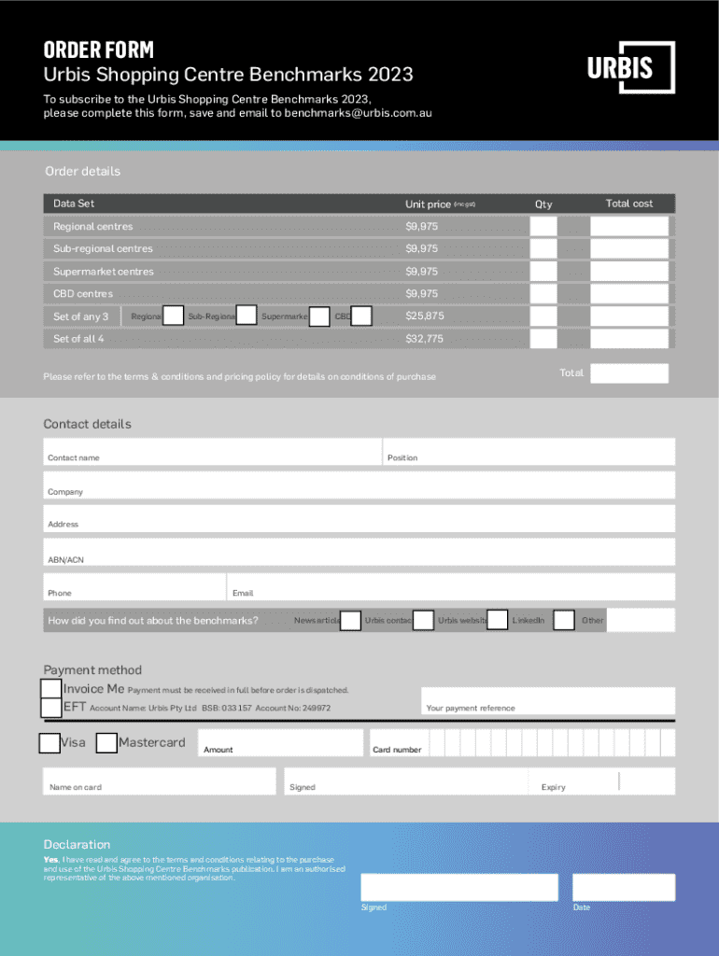Click the Email input field
The width and height of the screenshot is (719, 956).
[x=451, y=586]
